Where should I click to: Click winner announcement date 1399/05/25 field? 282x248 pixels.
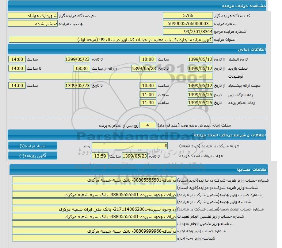(x=200, y=102)
